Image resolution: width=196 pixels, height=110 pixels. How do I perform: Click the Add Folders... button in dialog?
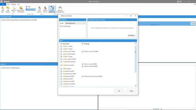[x=132, y=35]
